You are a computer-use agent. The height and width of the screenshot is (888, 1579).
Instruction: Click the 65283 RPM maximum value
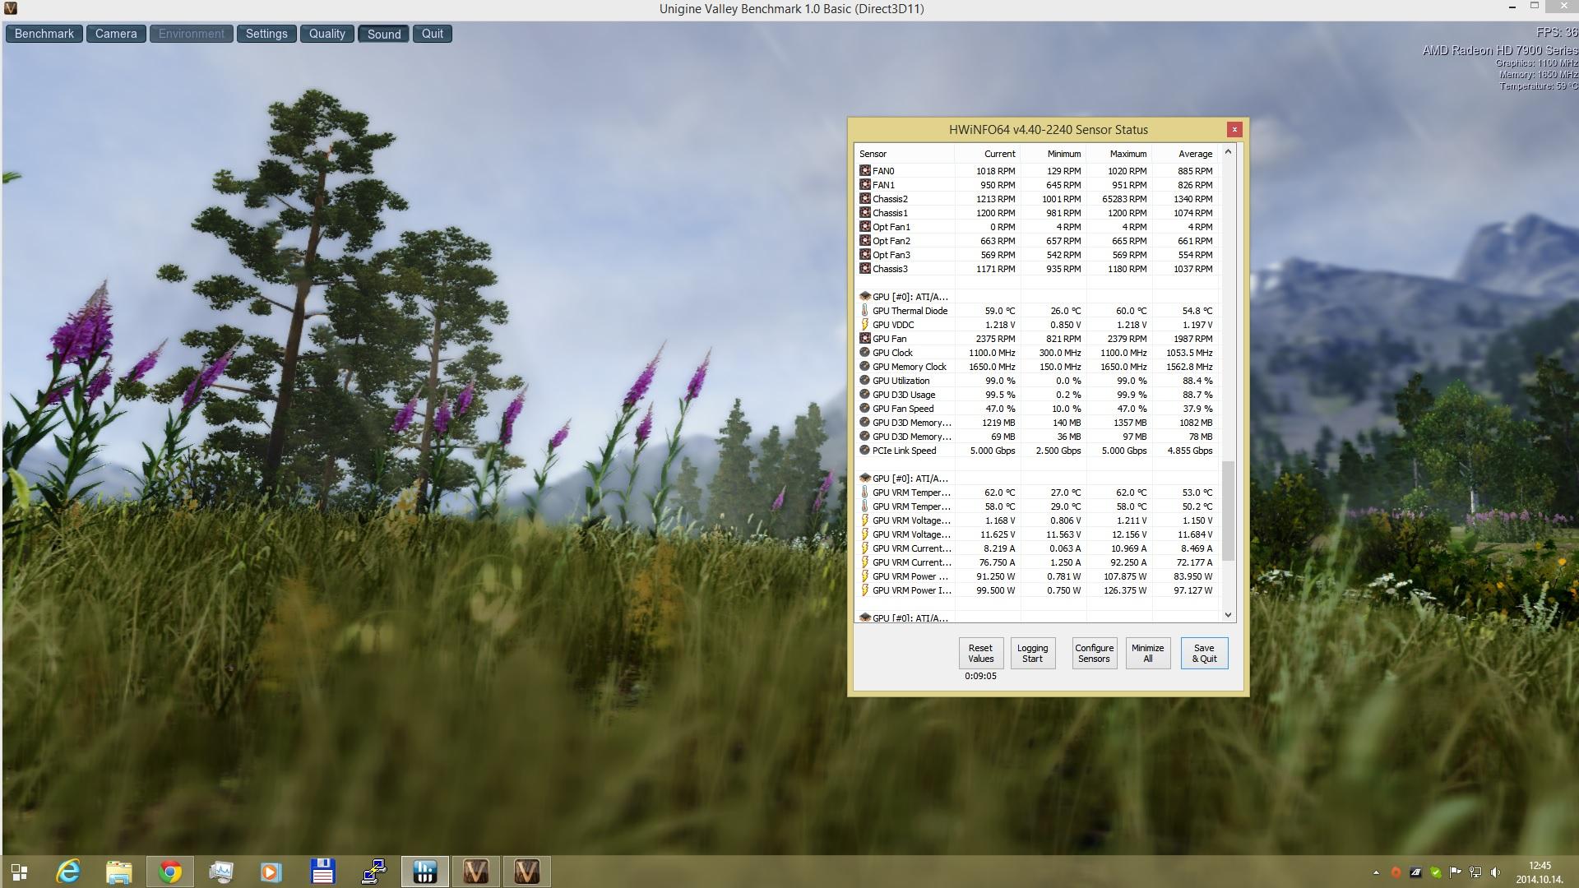[x=1124, y=199]
